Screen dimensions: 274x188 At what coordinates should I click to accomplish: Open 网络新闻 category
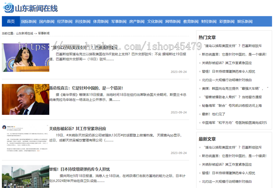pyautogui.click(x=173, y=21)
